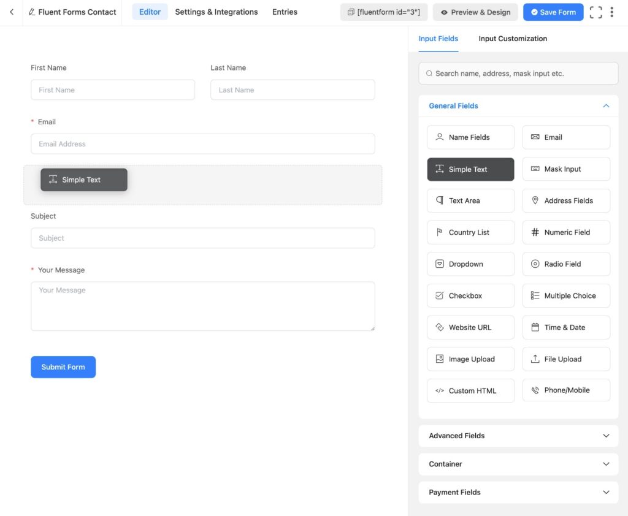628x516 pixels.
Task: Add a Radio Field element
Action: click(x=565, y=264)
